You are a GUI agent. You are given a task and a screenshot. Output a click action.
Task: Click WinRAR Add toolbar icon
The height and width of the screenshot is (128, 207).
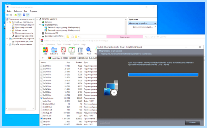(45, 51)
